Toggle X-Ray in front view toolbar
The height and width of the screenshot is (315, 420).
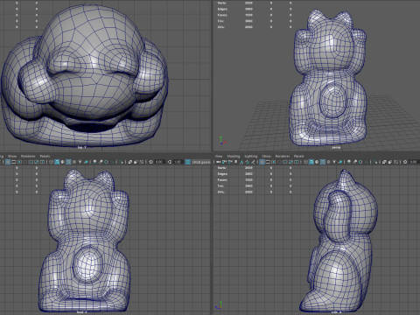129,162
